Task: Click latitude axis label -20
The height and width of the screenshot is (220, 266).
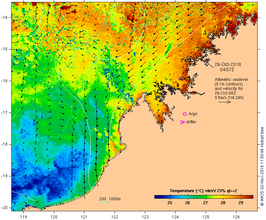Action: (4, 208)
